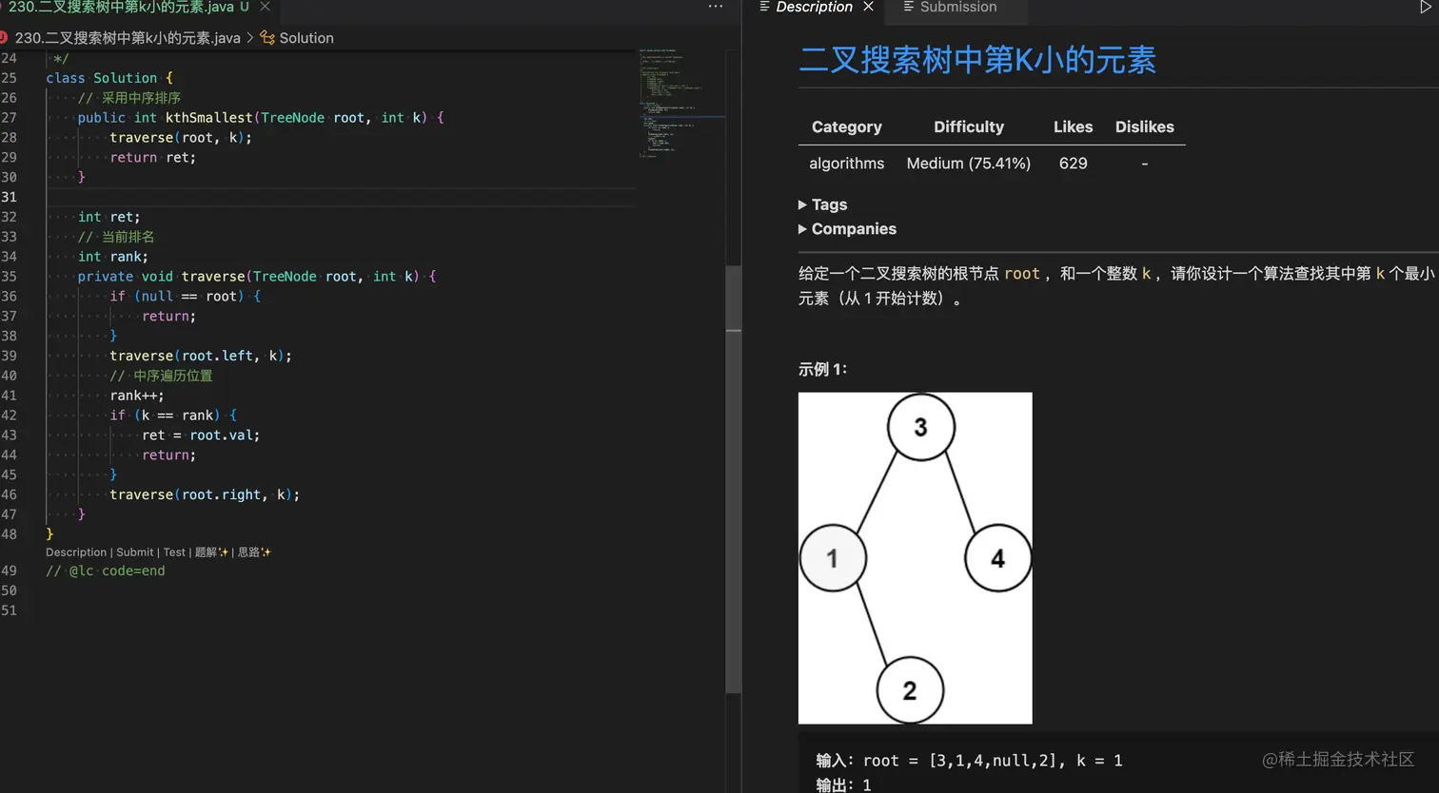Open the 二叉搜索树中第K小的元素 title link
1439x793 pixels.
coord(977,61)
